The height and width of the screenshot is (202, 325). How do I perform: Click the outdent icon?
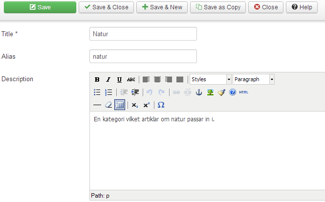pos(124,92)
